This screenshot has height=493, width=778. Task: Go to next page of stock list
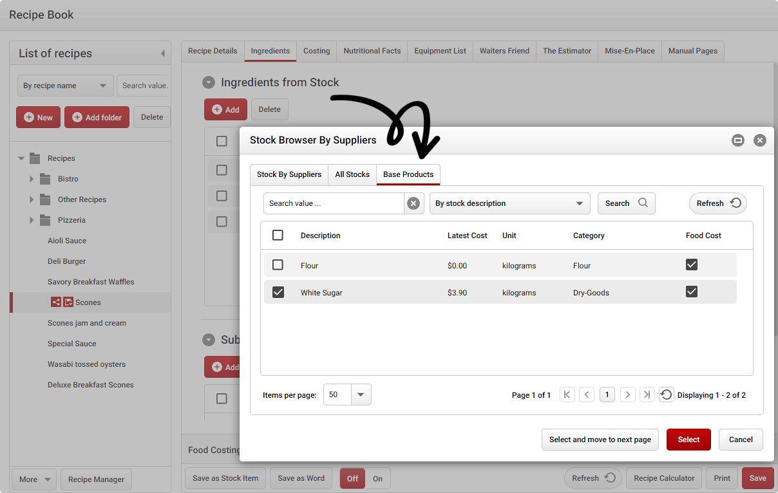tap(628, 395)
